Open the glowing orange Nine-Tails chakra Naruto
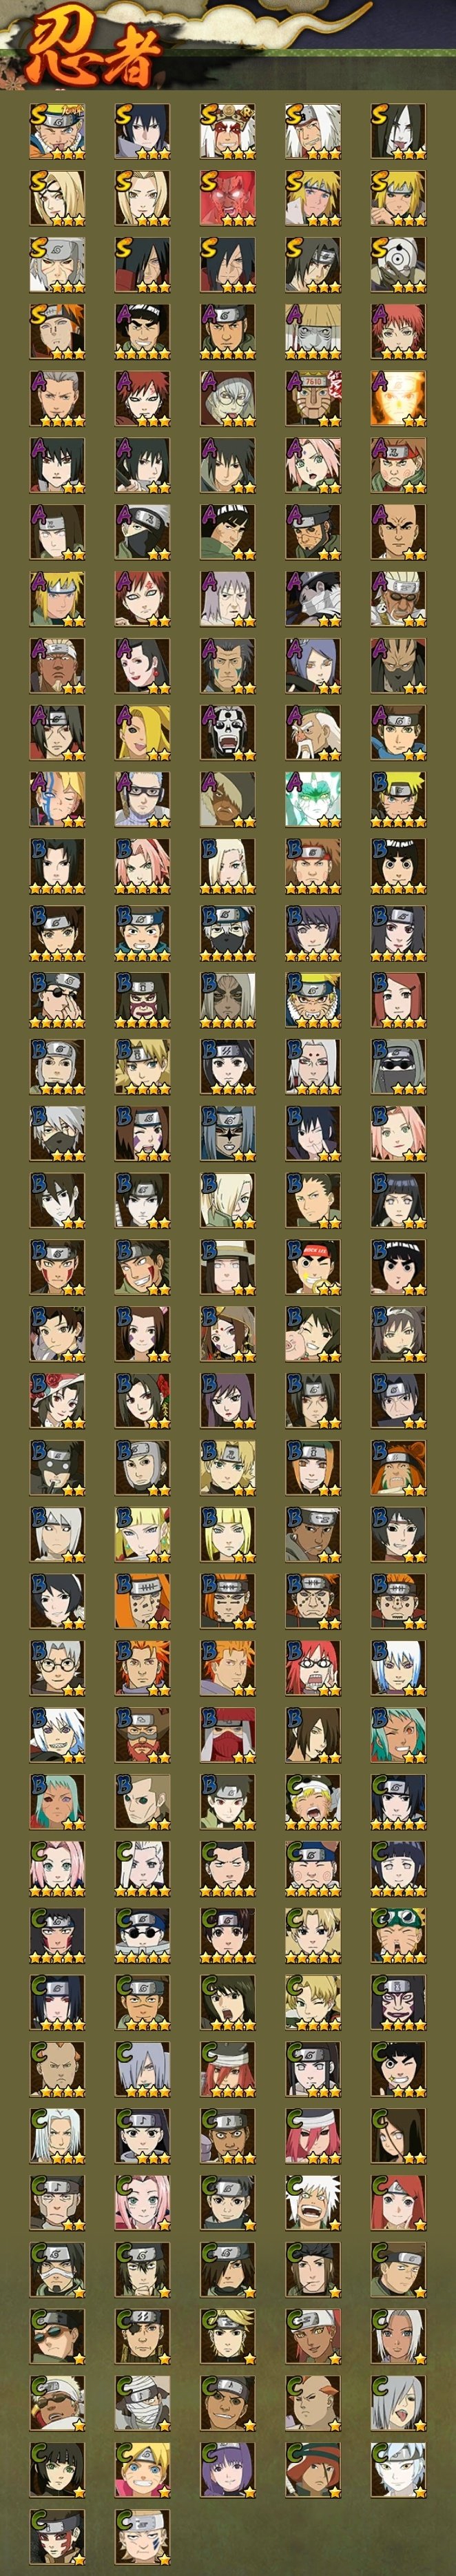Viewport: 456px width, 2576px height. pos(398,398)
